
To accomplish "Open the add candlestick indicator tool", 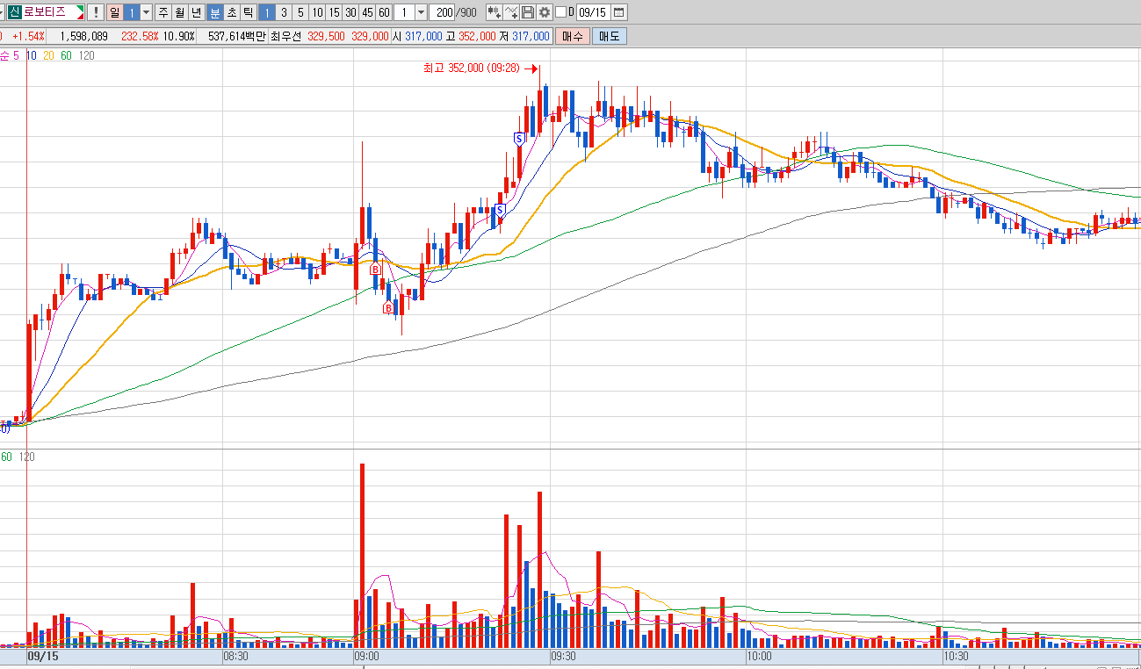I will click(x=495, y=12).
